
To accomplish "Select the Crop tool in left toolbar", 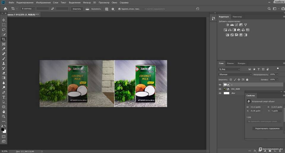I will [x=4, y=39].
